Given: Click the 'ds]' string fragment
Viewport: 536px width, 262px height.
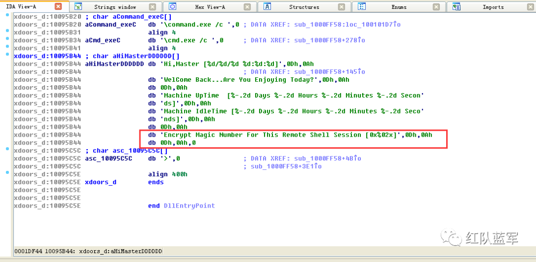Looking at the screenshot, I should (170, 103).
